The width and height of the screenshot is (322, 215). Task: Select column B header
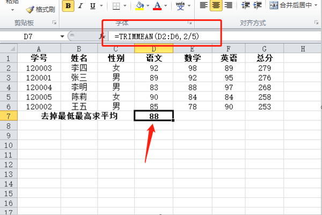(x=79, y=49)
